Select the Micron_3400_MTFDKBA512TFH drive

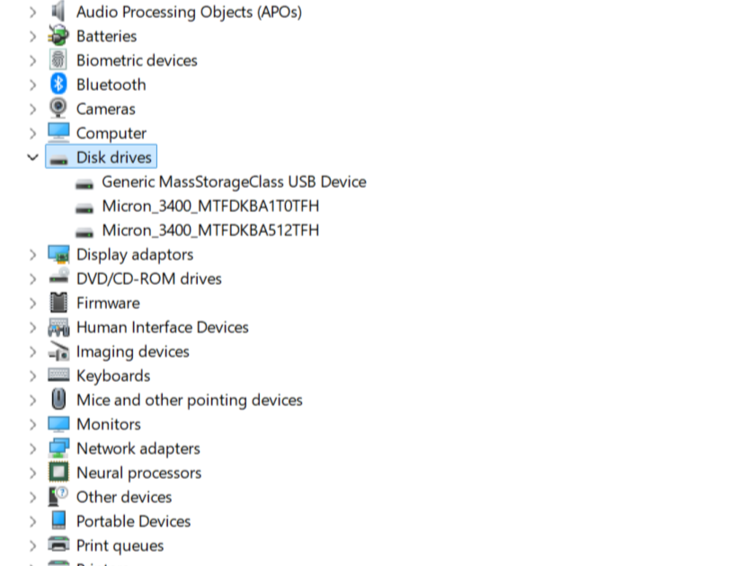(x=209, y=230)
